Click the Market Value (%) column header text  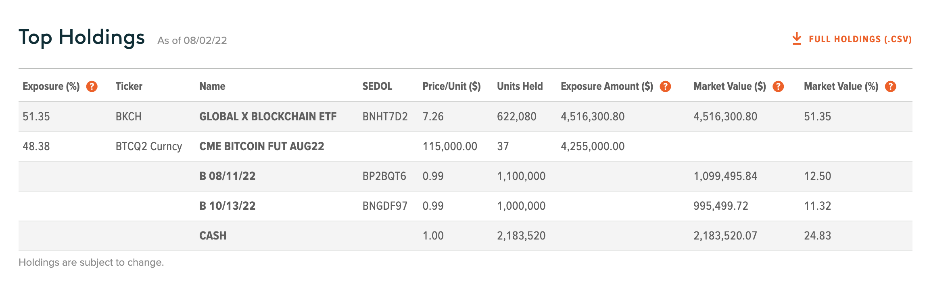[841, 87]
